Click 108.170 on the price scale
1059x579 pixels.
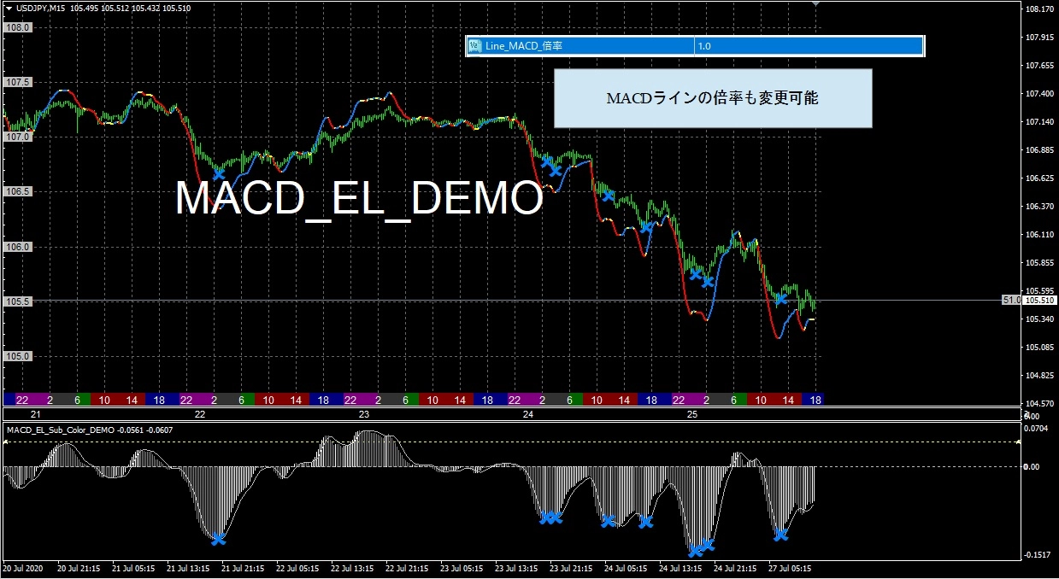pyautogui.click(x=1040, y=9)
